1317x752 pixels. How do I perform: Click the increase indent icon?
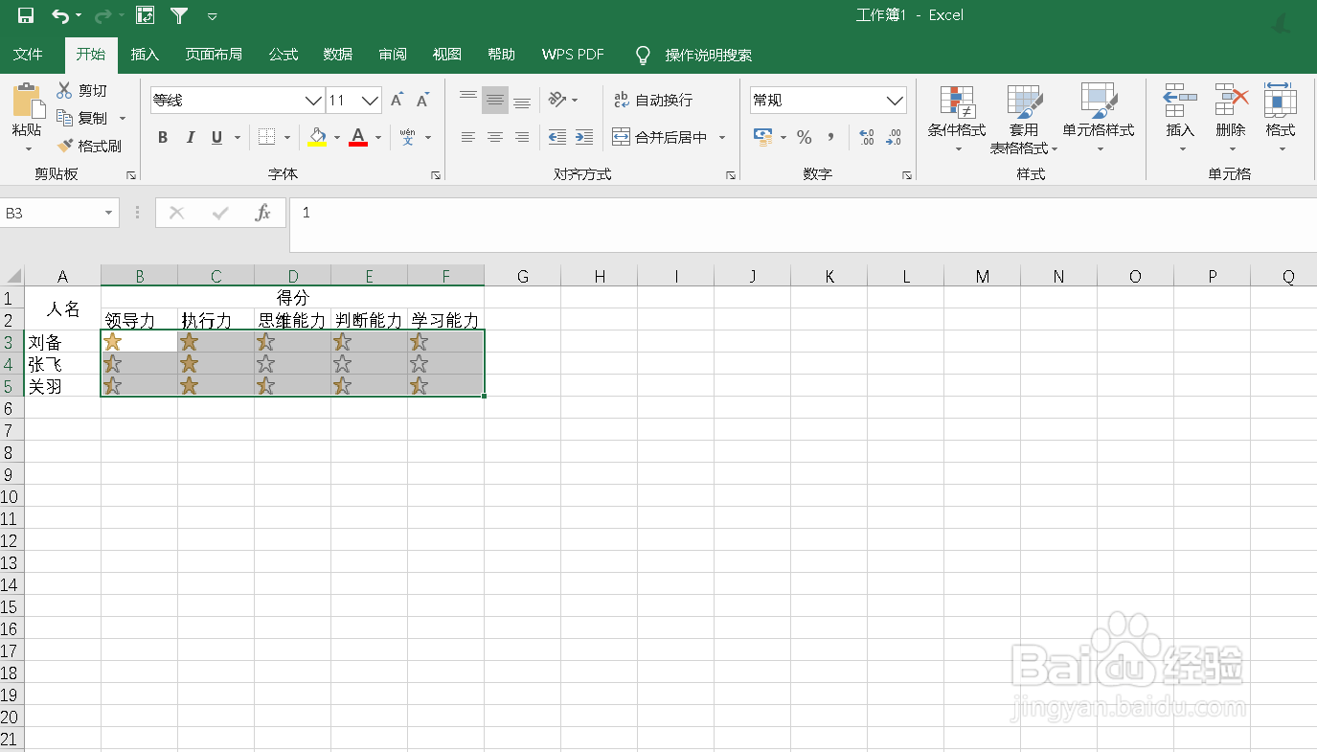[x=584, y=137]
